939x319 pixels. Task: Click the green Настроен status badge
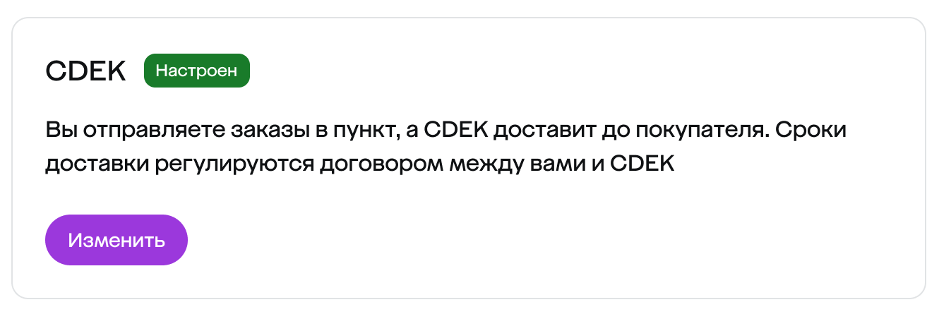coord(197,71)
